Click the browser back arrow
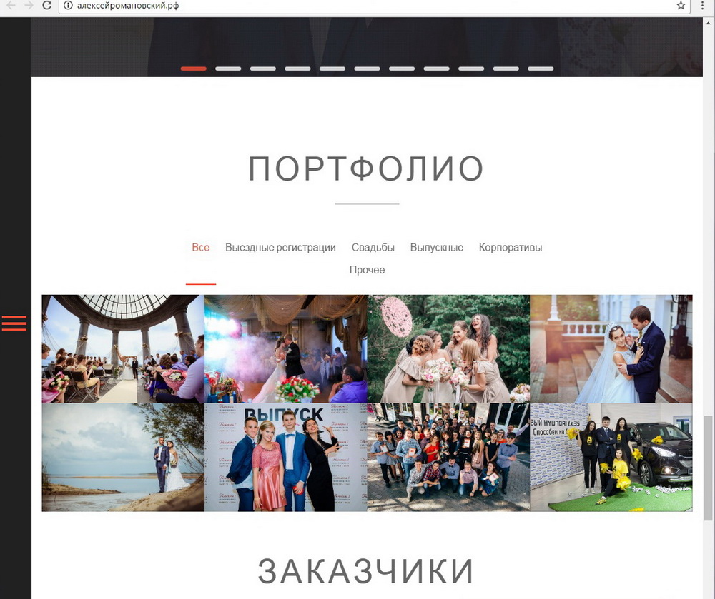Screen dimensions: 715x599 [11, 6]
